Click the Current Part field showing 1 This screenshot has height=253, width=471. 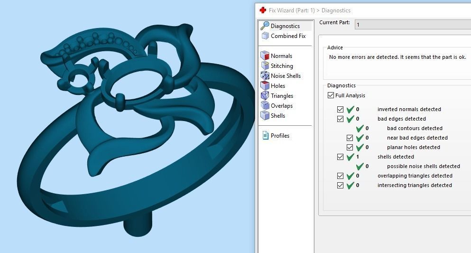413,25
